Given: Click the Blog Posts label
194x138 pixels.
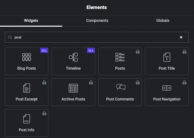Looking at the screenshot, I should (26, 68).
